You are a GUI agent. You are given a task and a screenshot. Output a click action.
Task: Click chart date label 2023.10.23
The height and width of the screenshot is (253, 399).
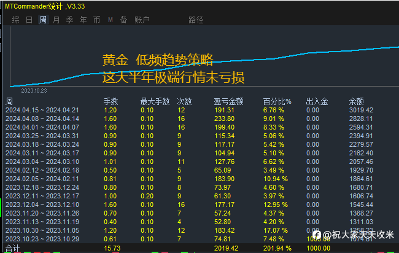pyautogui.click(x=34, y=91)
